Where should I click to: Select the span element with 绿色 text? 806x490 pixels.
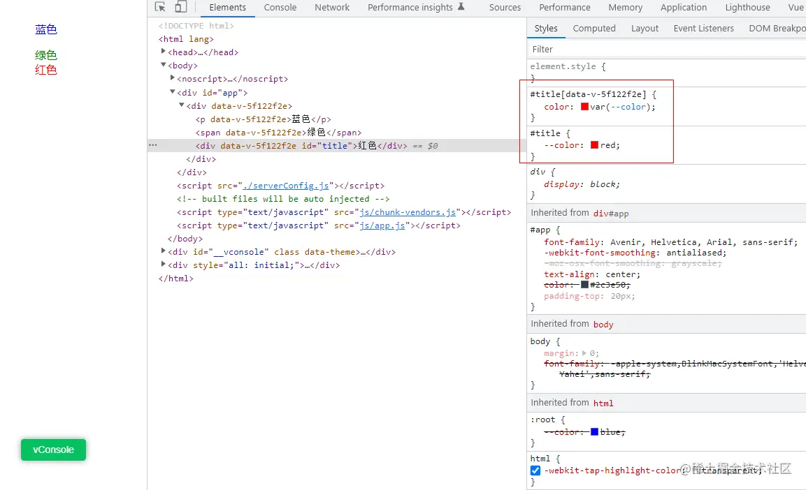click(278, 133)
